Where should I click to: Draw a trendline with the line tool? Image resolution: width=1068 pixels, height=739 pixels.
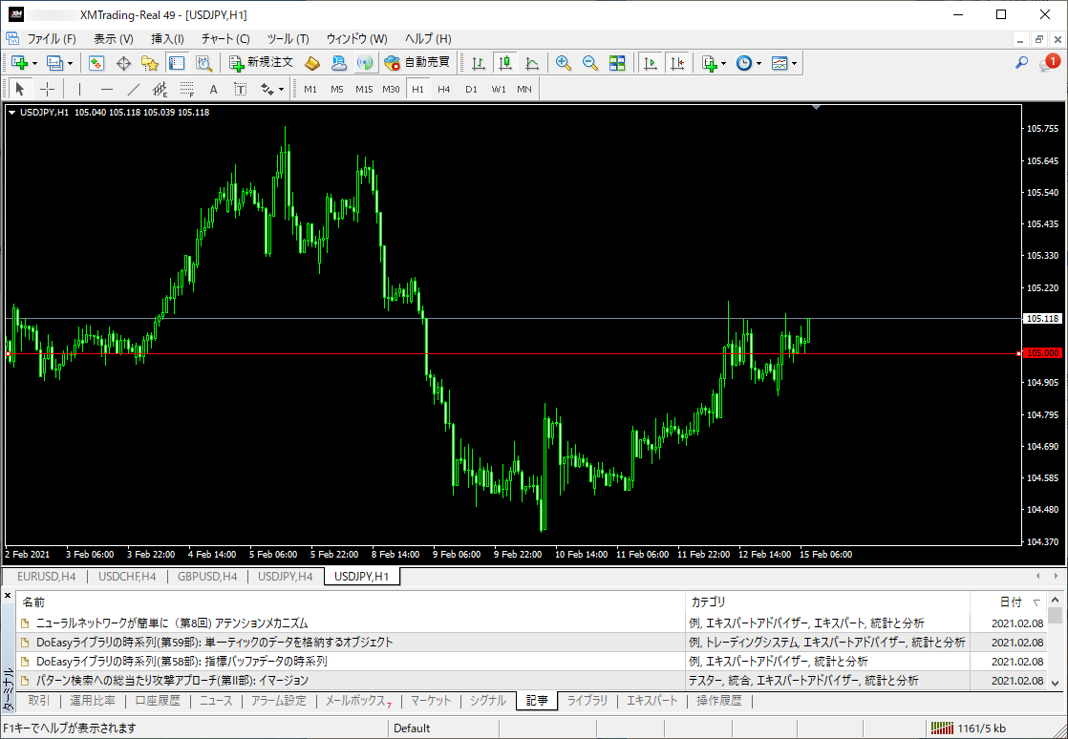[134, 89]
